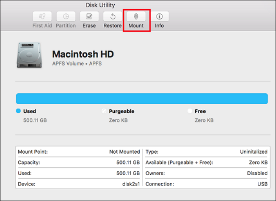Click the Partition pie icon
Image resolution: width=276 pixels, height=201 pixels.
tap(66, 16)
